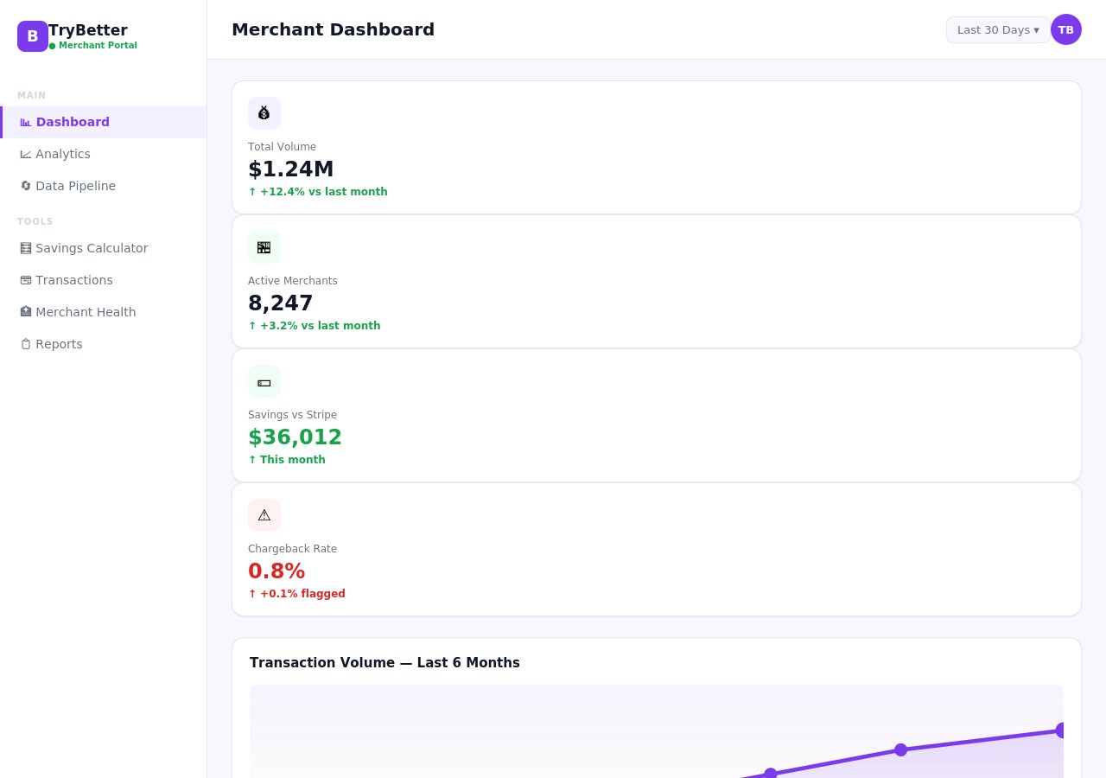
Task: Click the $1.24M Total Volume value
Action: pyautogui.click(x=290, y=169)
